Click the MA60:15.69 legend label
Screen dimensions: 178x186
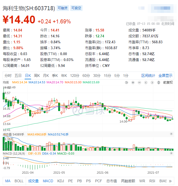[91, 82]
